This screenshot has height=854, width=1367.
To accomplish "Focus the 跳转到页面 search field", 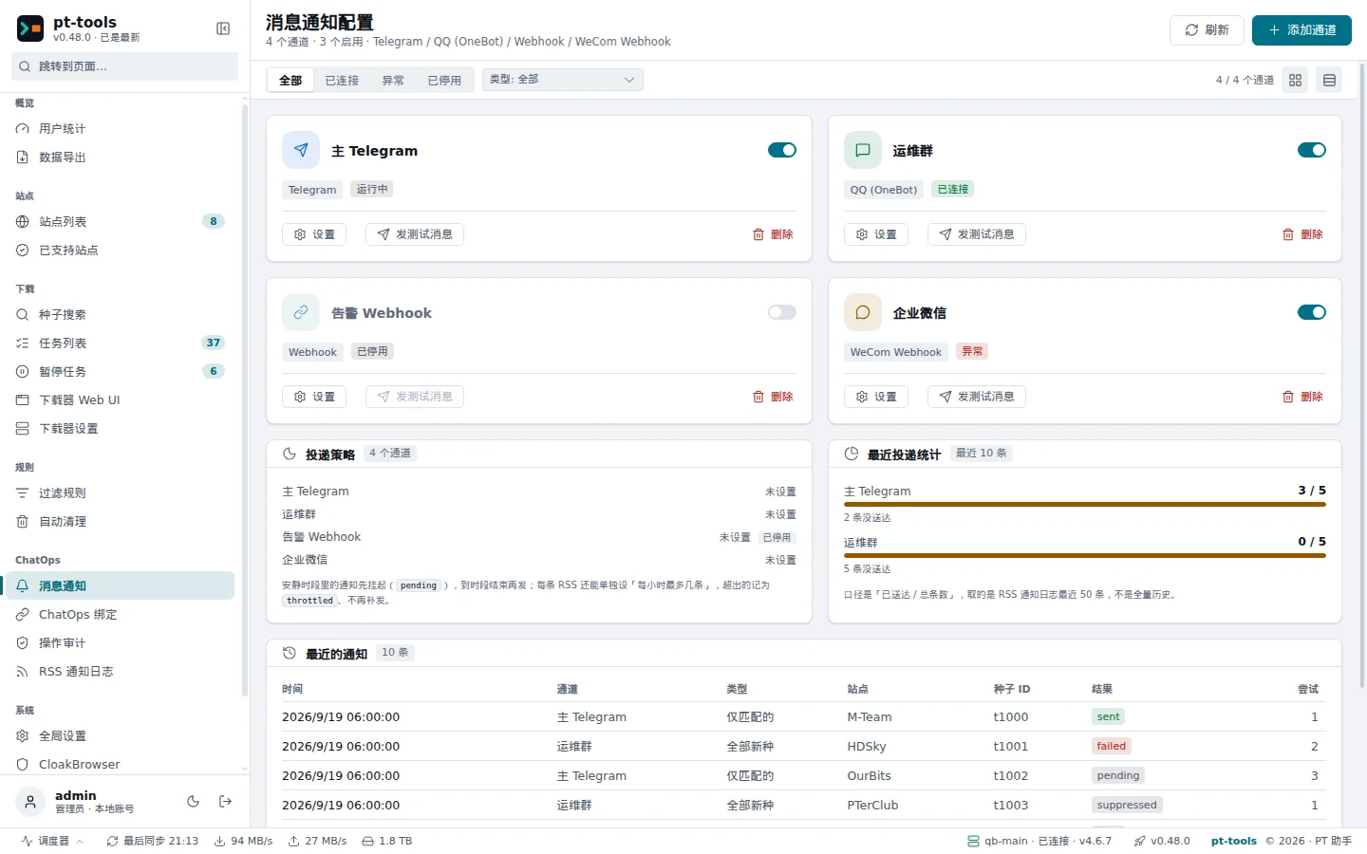I will coord(124,66).
